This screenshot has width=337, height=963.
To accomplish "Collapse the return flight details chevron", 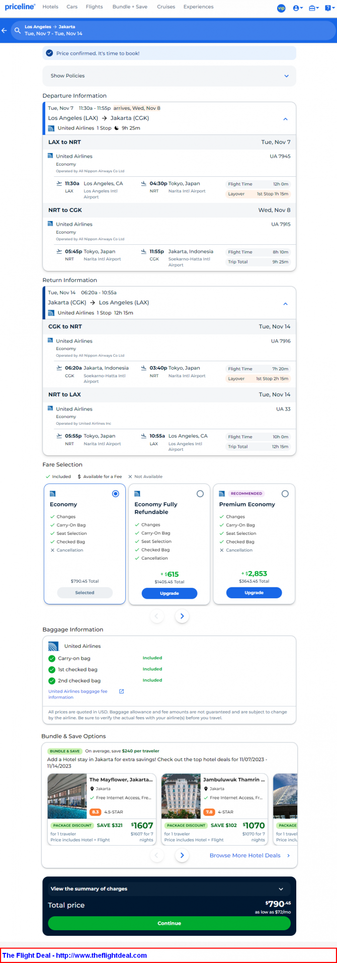I will click(285, 304).
